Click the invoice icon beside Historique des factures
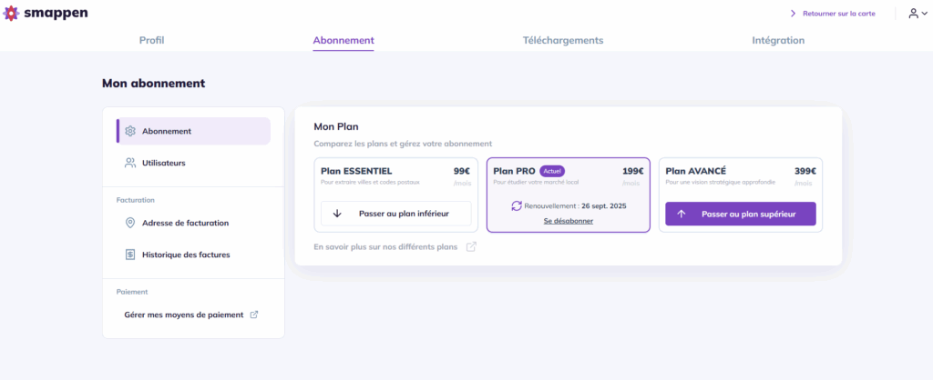 pos(130,255)
